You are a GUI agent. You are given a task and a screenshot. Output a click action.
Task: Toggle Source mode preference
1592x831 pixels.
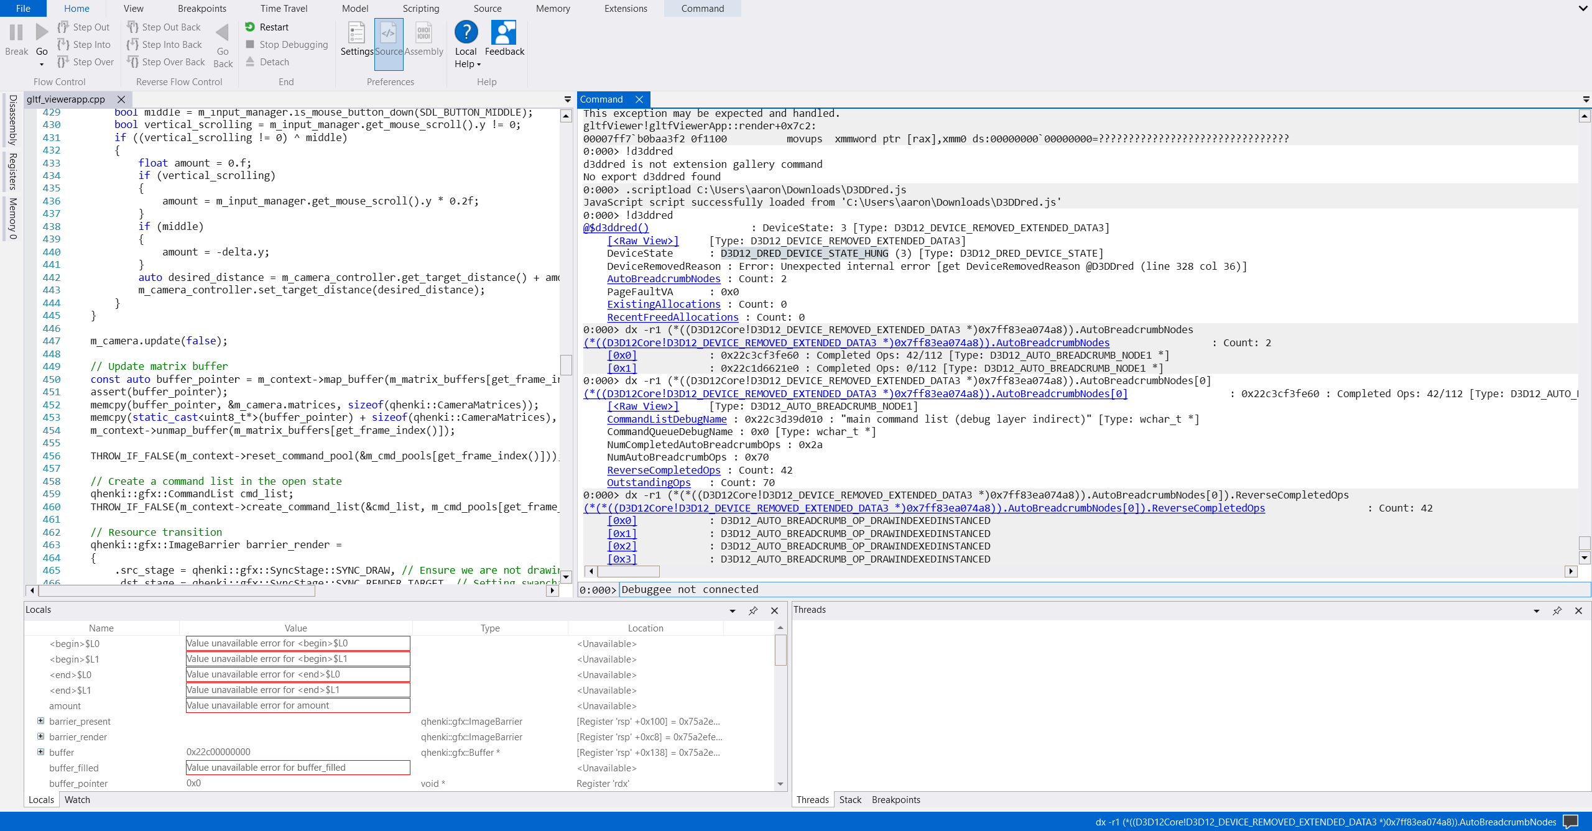click(389, 44)
